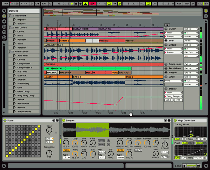This screenshot has height=170, width=210.
Task: Toggle the Simpler Filter switch
Action: [66, 150]
